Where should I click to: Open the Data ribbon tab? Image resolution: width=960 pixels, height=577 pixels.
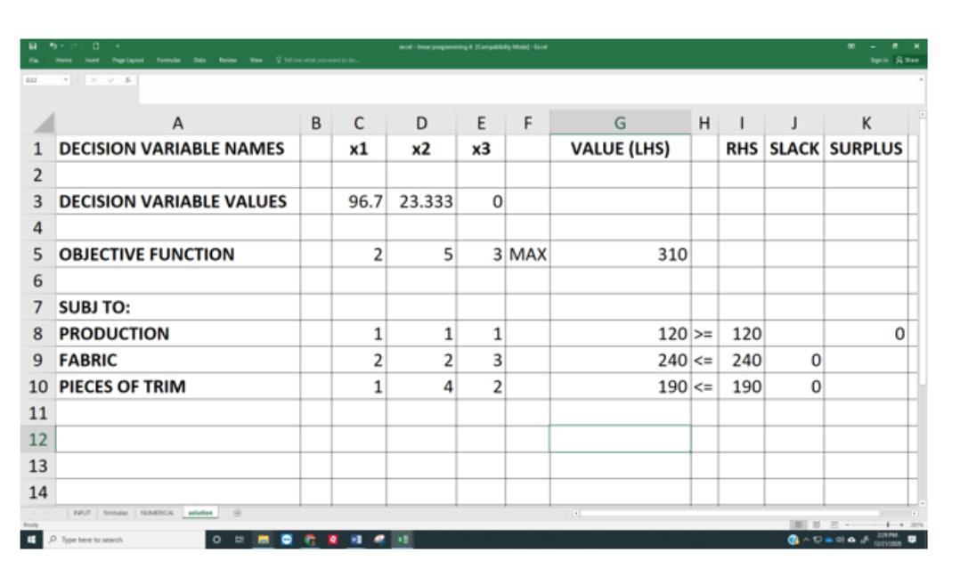pos(199,60)
